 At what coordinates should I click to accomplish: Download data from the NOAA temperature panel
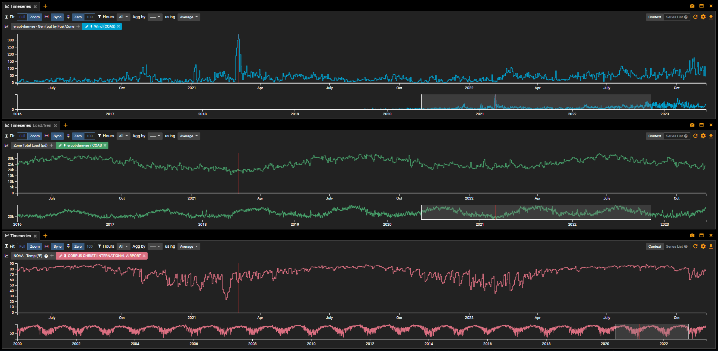711,246
